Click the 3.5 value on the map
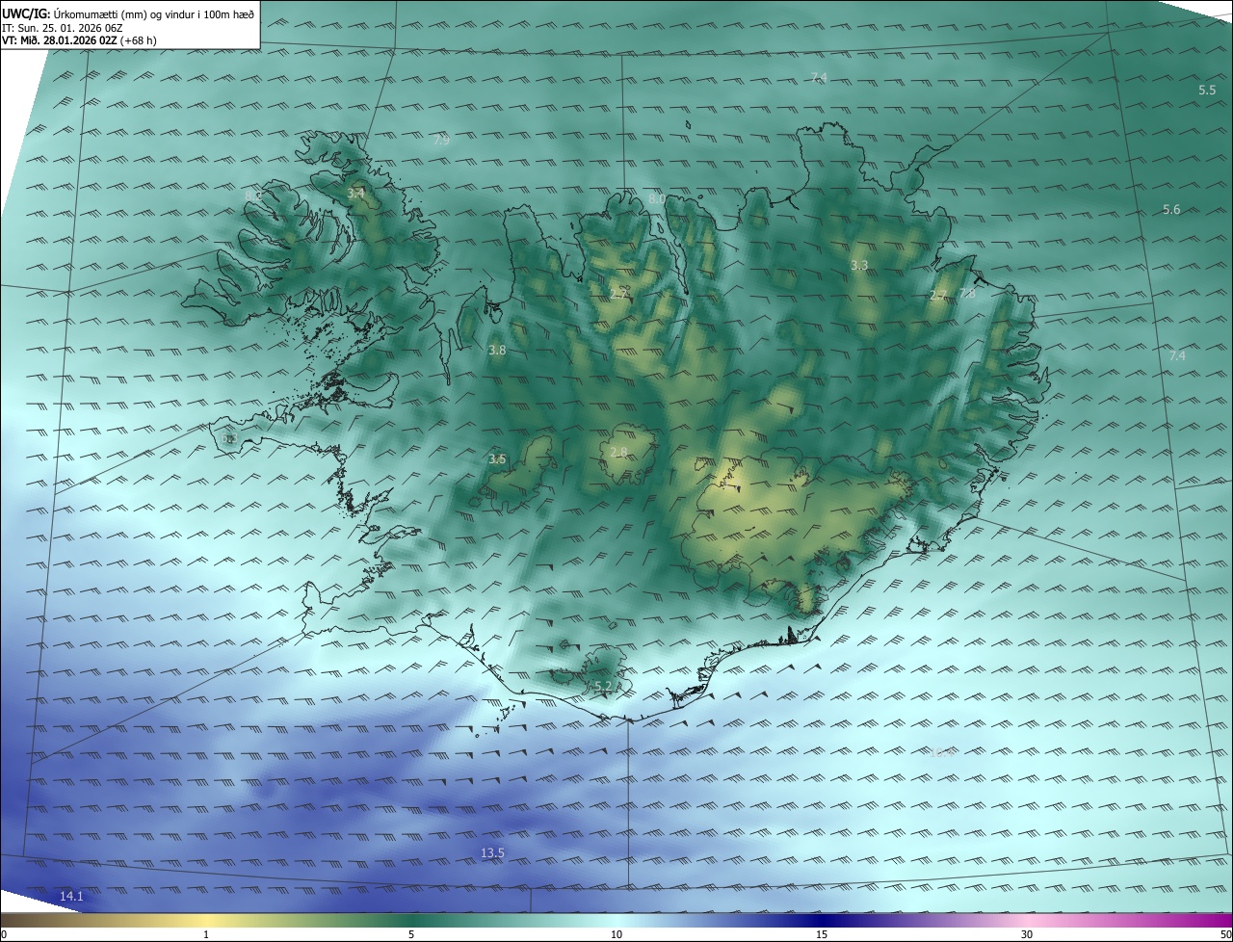1233x942 pixels. coord(497,459)
